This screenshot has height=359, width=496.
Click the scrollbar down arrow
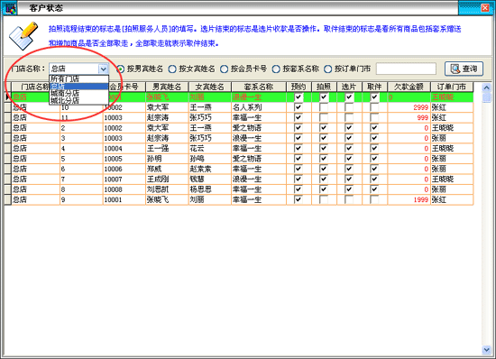coord(486,350)
